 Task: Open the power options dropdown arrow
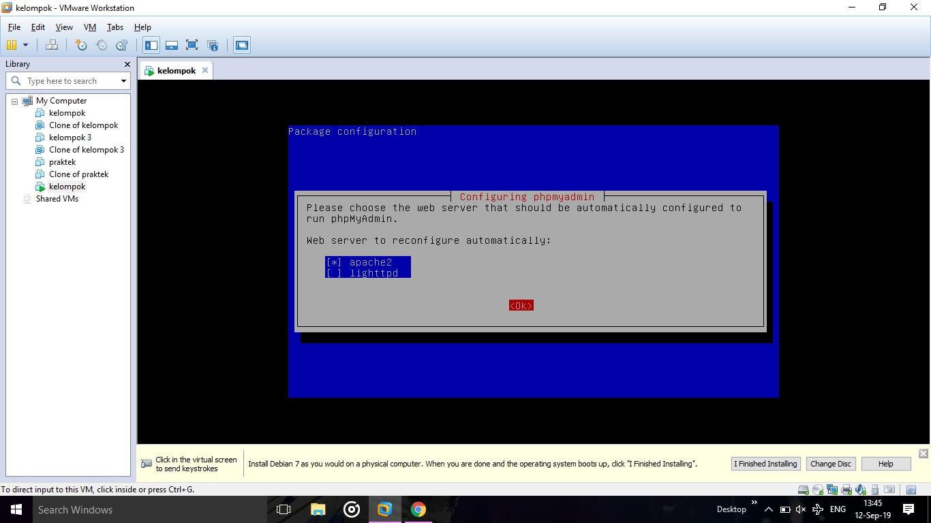click(25, 45)
